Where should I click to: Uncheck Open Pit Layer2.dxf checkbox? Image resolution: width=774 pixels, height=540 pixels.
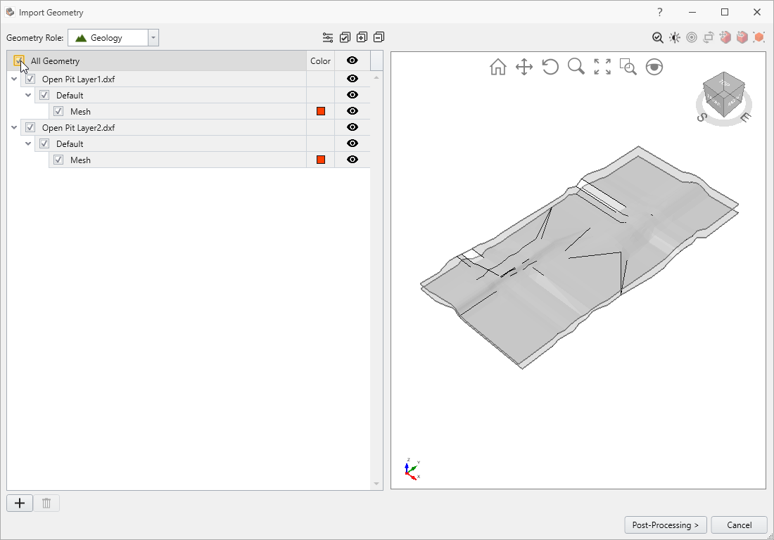[30, 128]
